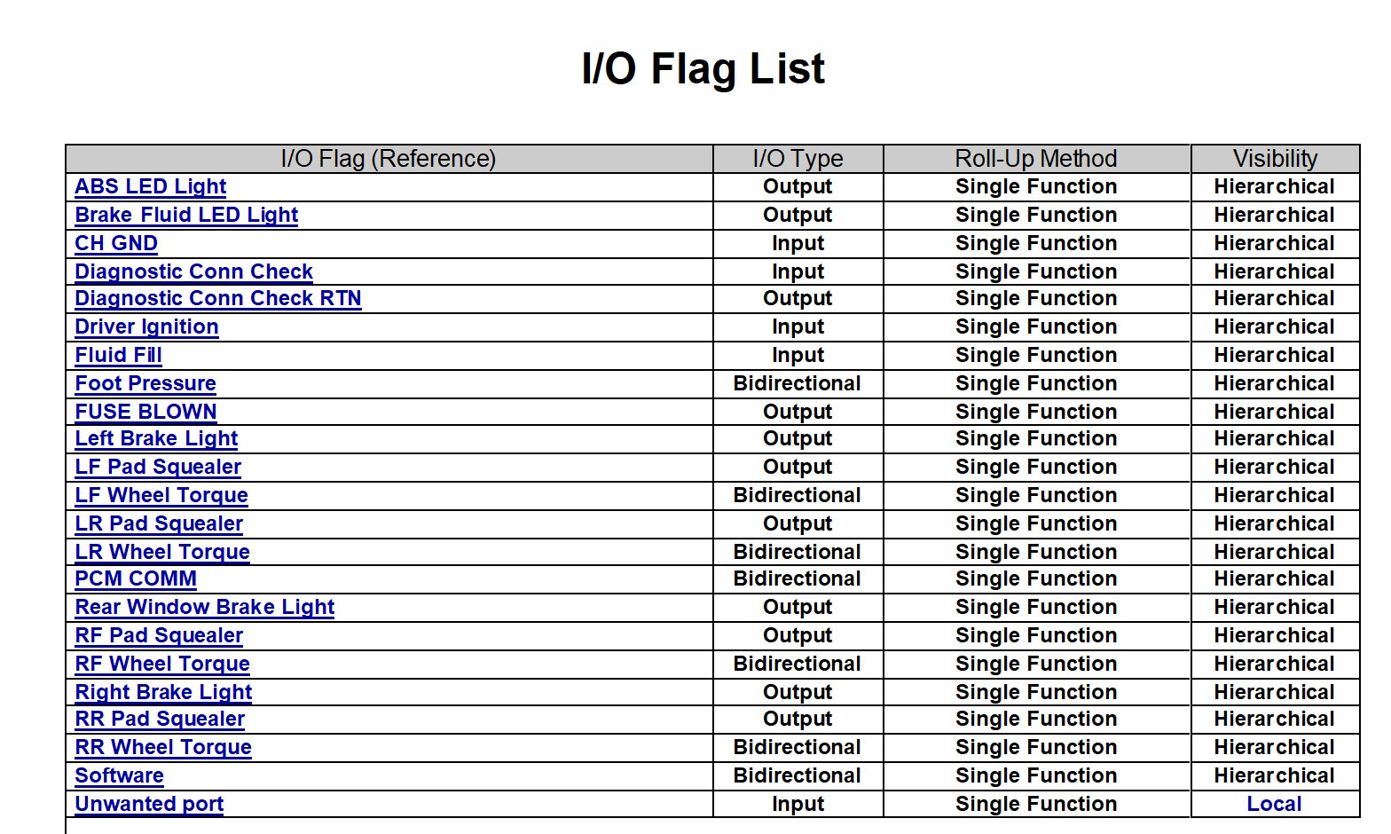Open the Brake Fluid LED Light link
This screenshot has width=1391, height=834.
tap(186, 215)
